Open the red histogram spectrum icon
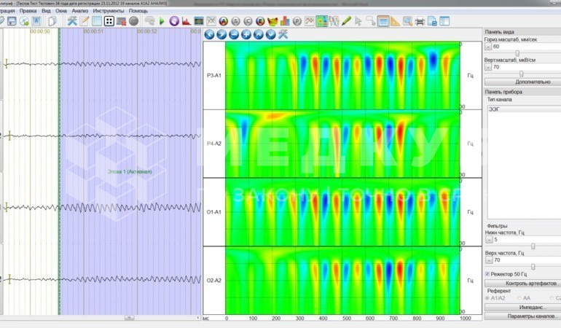Screen dimensions: 561x328 (186, 21)
